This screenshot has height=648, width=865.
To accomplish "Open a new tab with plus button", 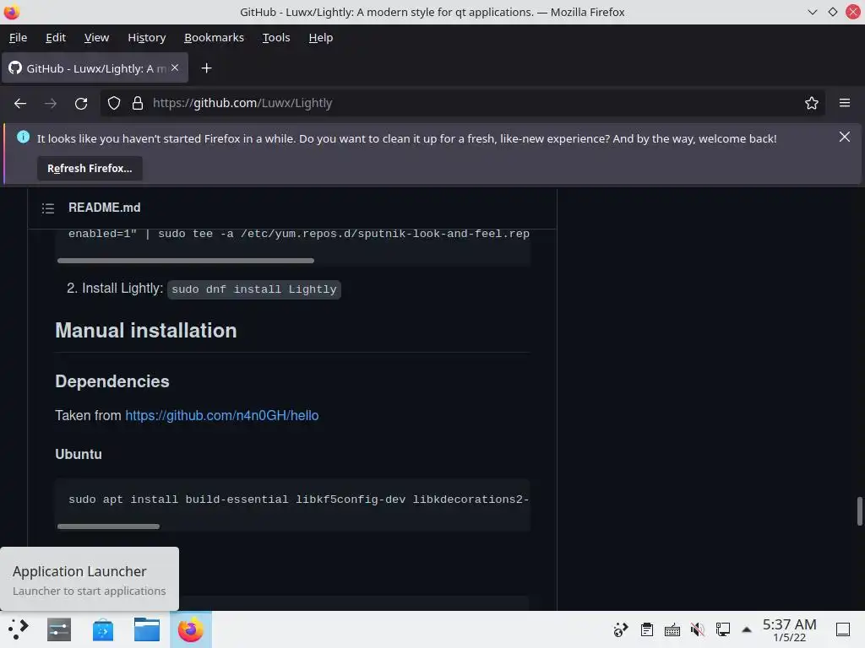I will [x=206, y=68].
